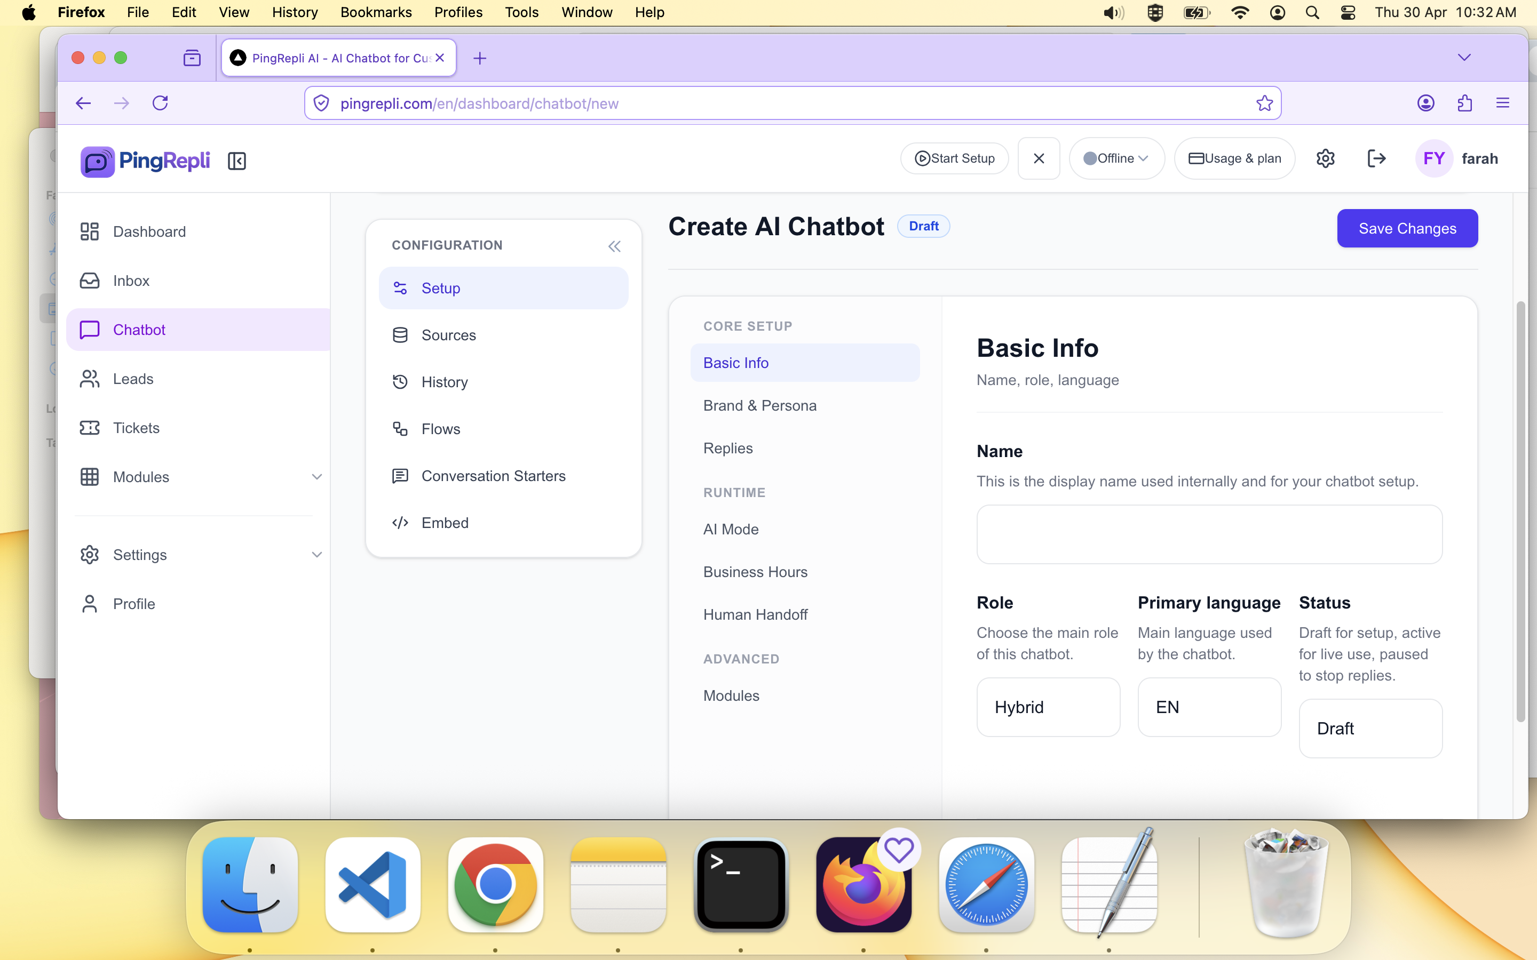This screenshot has width=1537, height=960.
Task: Select Basic Info section
Action: tap(805, 363)
